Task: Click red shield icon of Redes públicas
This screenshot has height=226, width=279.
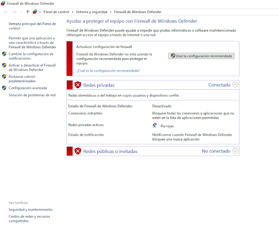Action: [78, 151]
